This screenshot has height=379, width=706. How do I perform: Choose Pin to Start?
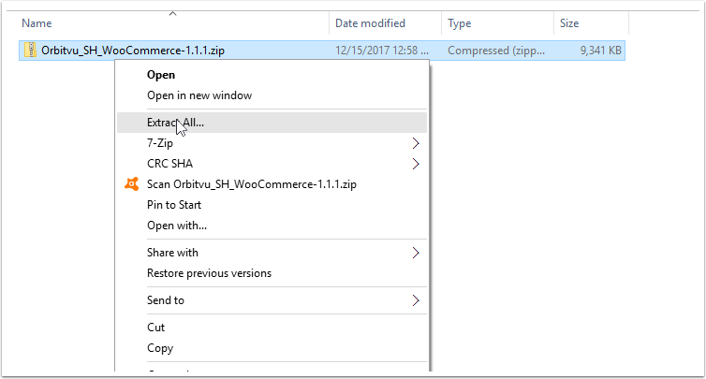[x=272, y=205]
